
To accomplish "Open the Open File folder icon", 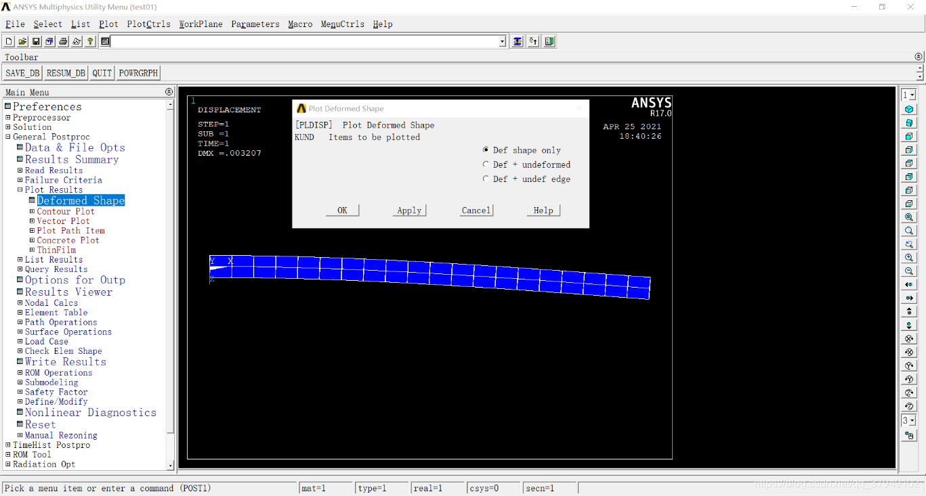I will pyautogui.click(x=22, y=42).
